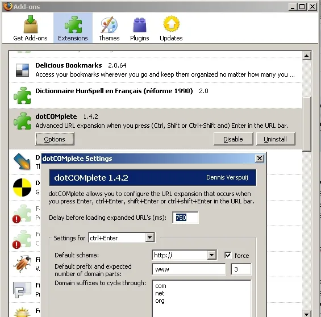Click the dotCOMplete 1.4.2 header banner
This screenshot has height=317, width=321.
click(152, 177)
